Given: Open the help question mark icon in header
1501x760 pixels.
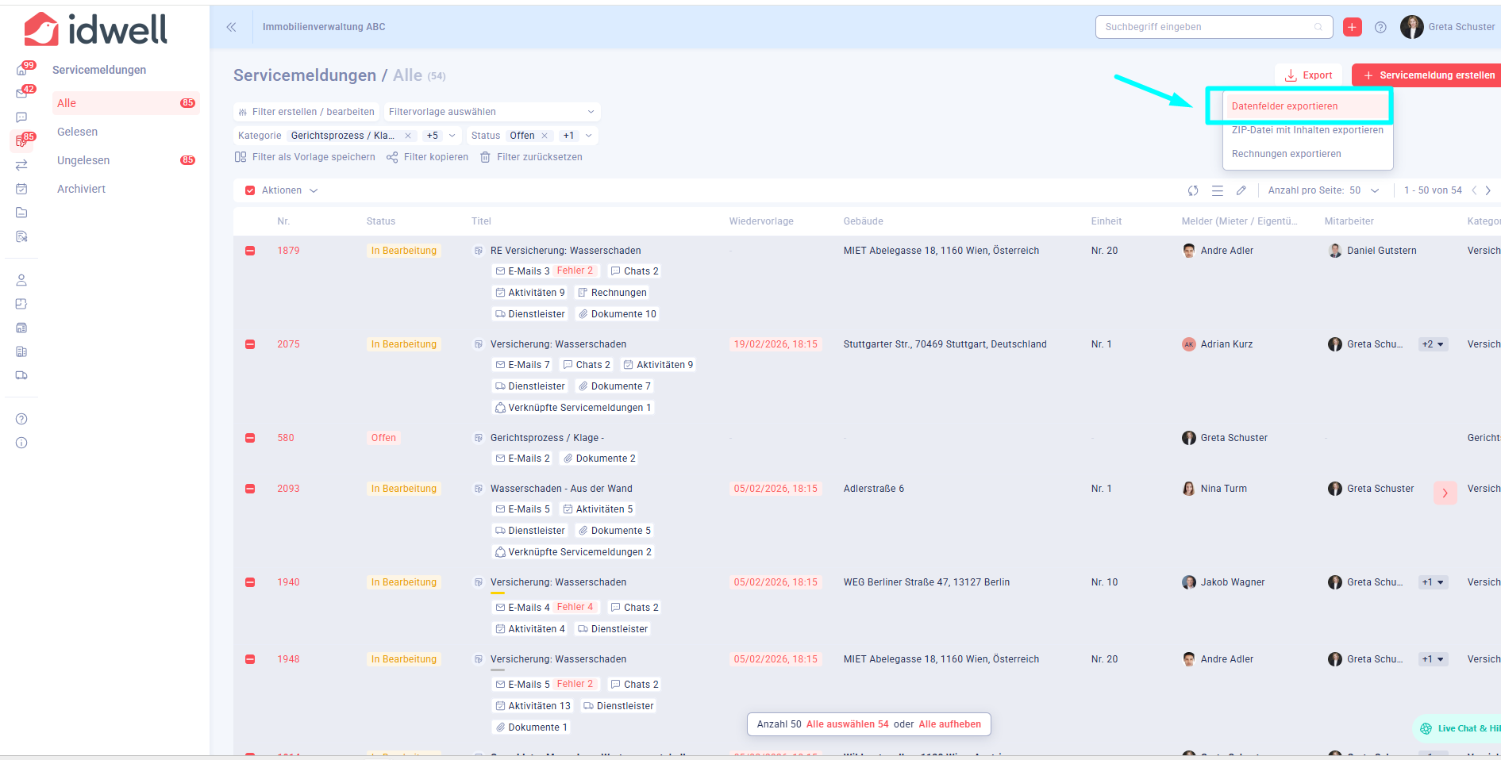Looking at the screenshot, I should click(1380, 27).
